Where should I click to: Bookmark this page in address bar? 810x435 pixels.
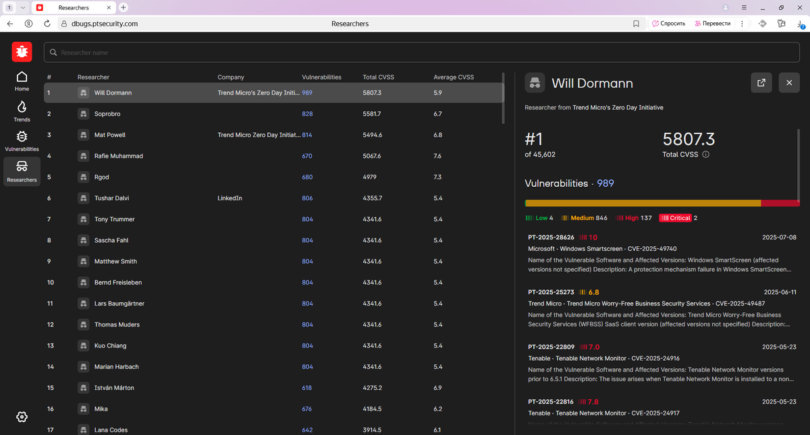636,23
